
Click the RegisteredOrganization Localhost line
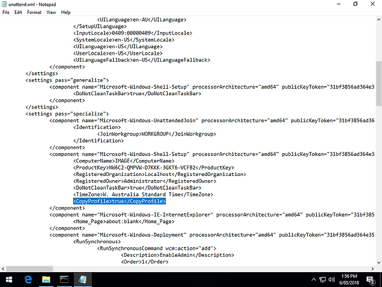[x=160, y=174]
